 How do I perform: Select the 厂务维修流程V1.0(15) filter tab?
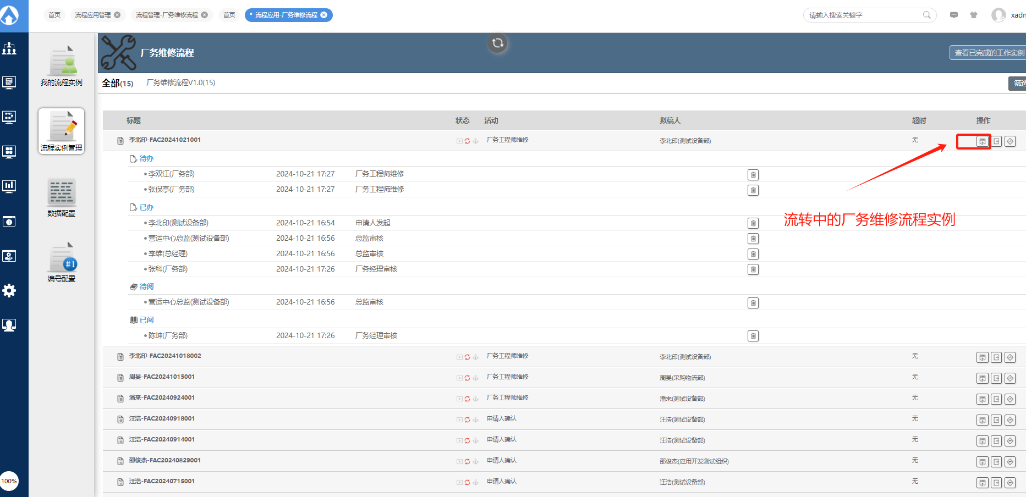point(180,82)
